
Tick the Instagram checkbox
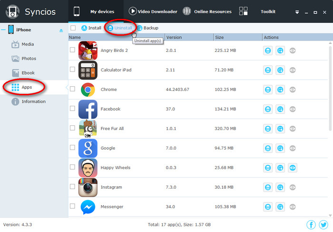click(72, 186)
